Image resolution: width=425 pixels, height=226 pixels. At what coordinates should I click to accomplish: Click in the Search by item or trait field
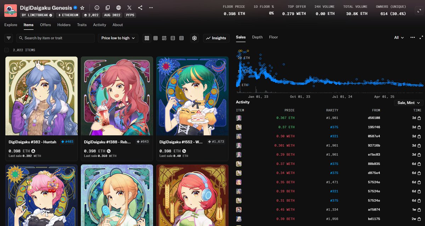point(55,38)
